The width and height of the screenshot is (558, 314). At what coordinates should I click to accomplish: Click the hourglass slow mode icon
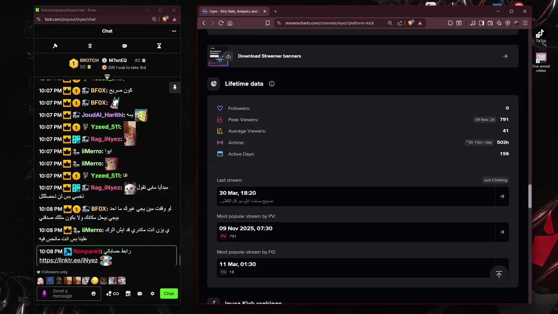(x=159, y=46)
